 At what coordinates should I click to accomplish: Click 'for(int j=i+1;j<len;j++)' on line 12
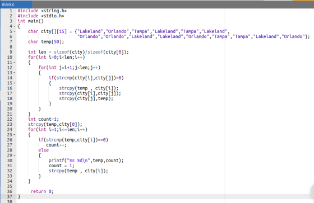tap(70, 68)
